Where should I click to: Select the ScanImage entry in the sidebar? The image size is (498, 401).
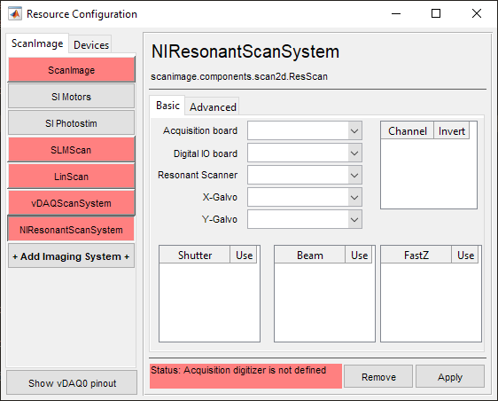[72, 69]
